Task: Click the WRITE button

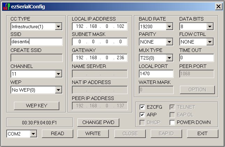Action: click(x=93, y=134)
